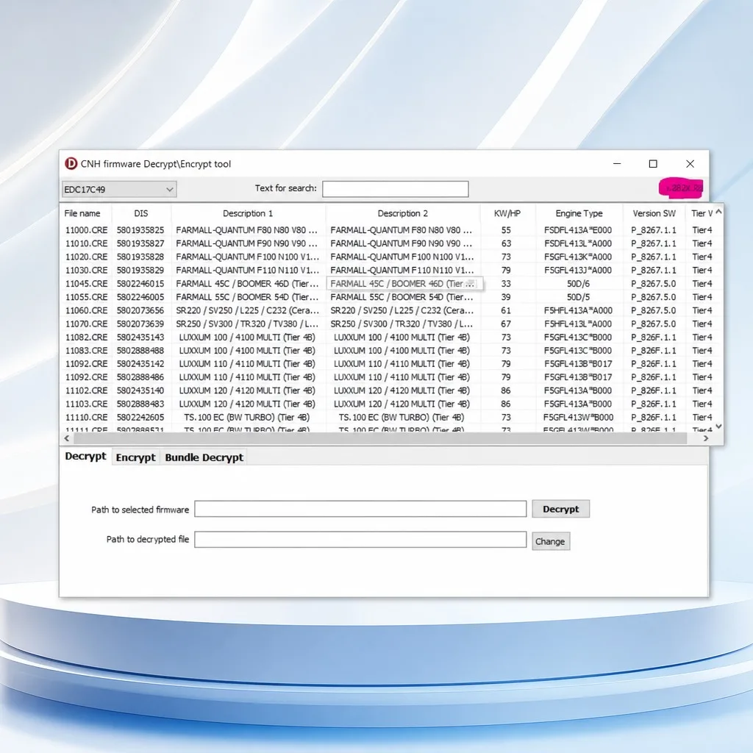Select file 11000.CRE row

pyautogui.click(x=388, y=230)
